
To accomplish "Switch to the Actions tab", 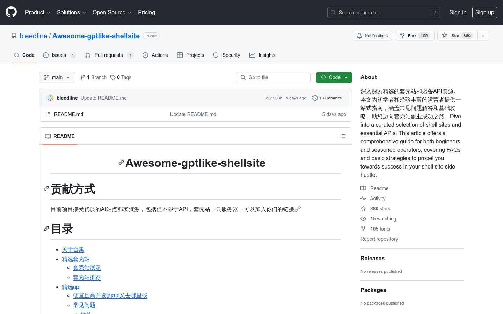I will pos(155,55).
